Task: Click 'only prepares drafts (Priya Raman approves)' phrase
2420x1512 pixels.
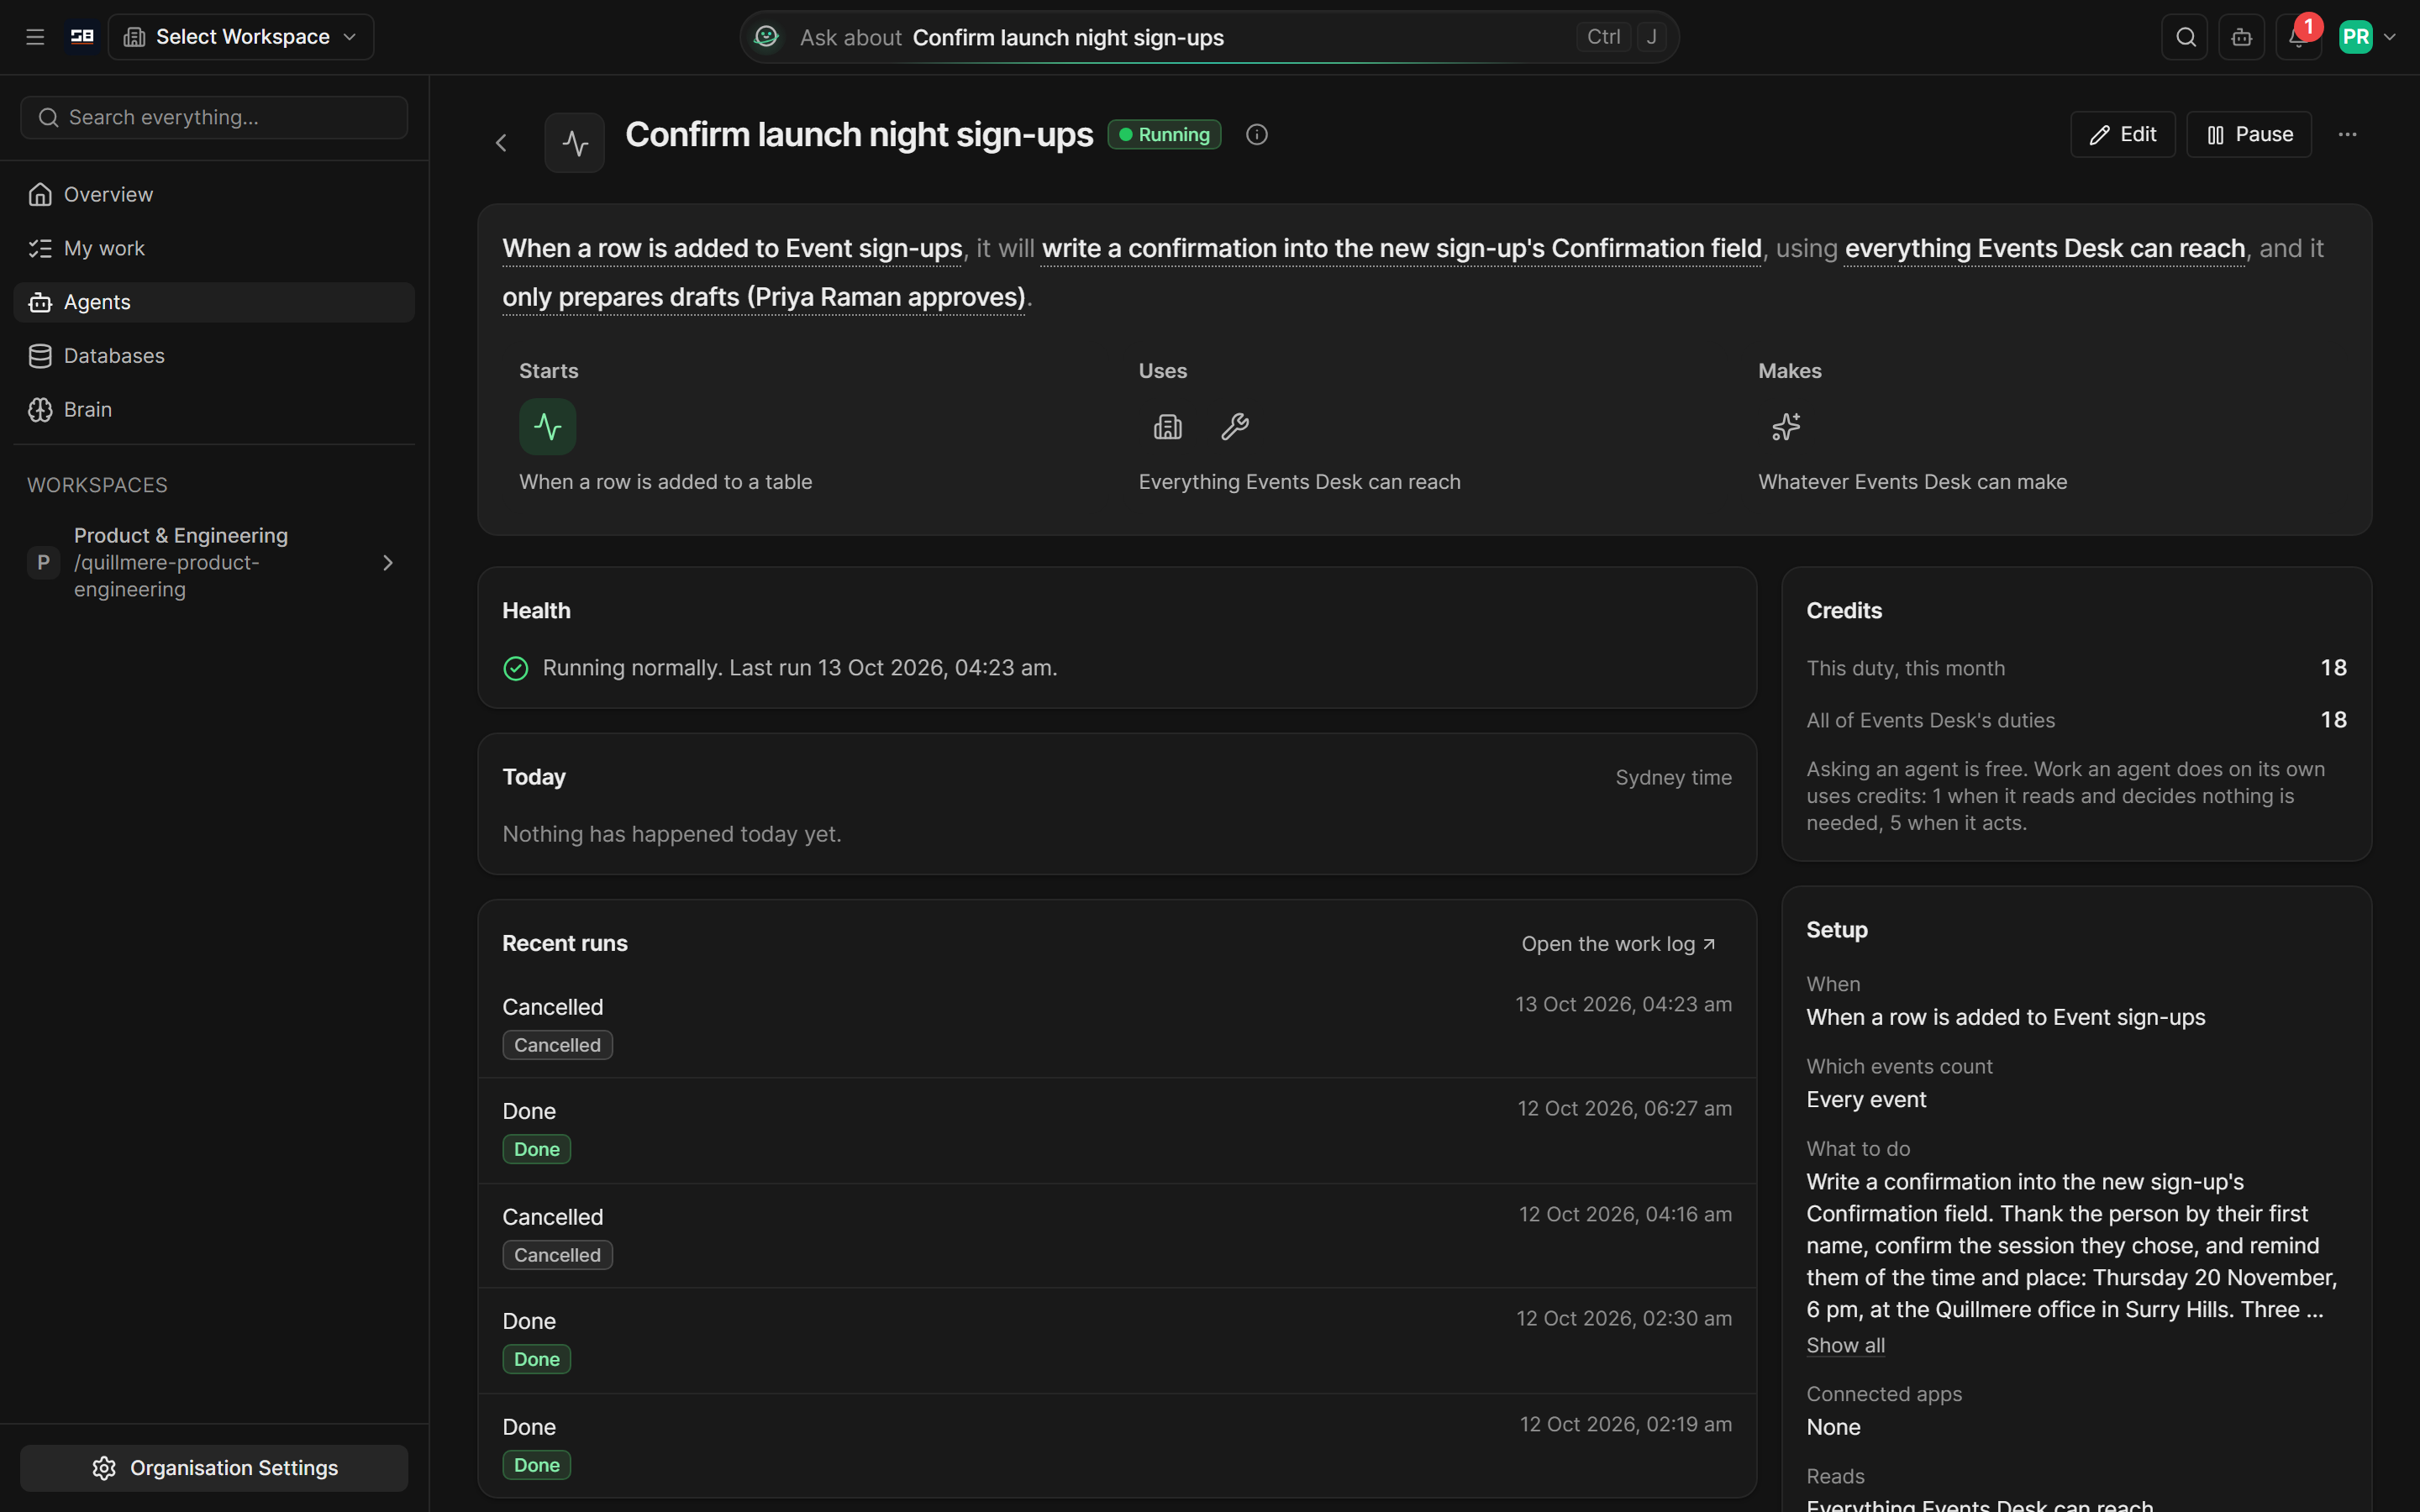Action: (764, 298)
